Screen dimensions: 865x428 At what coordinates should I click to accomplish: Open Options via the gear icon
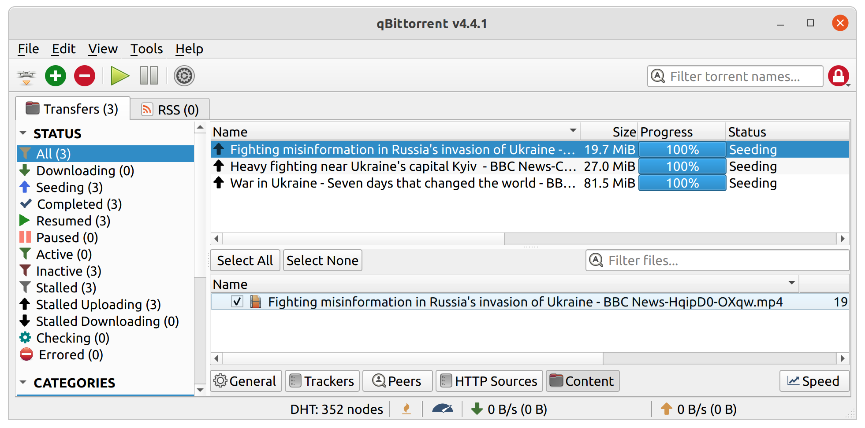click(x=184, y=76)
